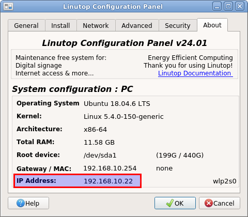Open the Linutop Documentation link
Viewport: 248px width, 217px height.
[x=195, y=73]
